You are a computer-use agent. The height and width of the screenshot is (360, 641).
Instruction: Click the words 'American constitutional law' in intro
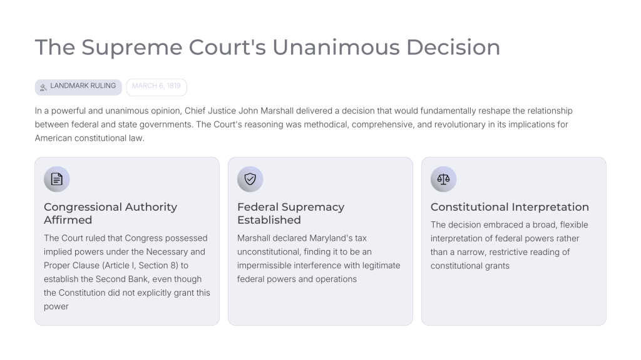[x=89, y=138]
